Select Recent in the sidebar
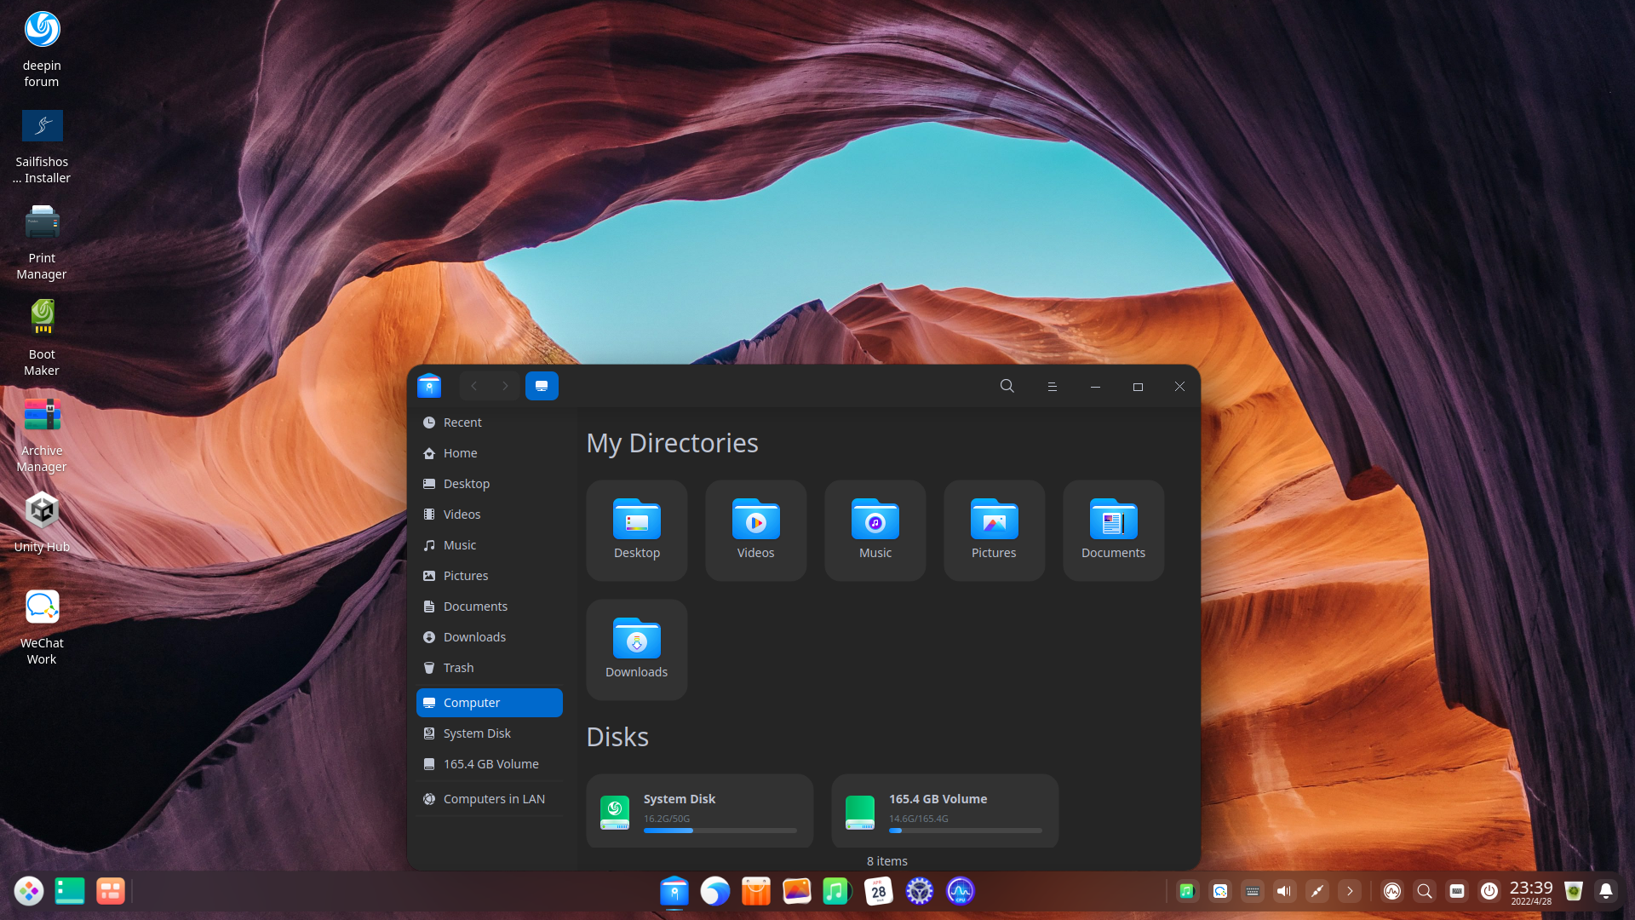Viewport: 1635px width, 920px height. coord(462,423)
